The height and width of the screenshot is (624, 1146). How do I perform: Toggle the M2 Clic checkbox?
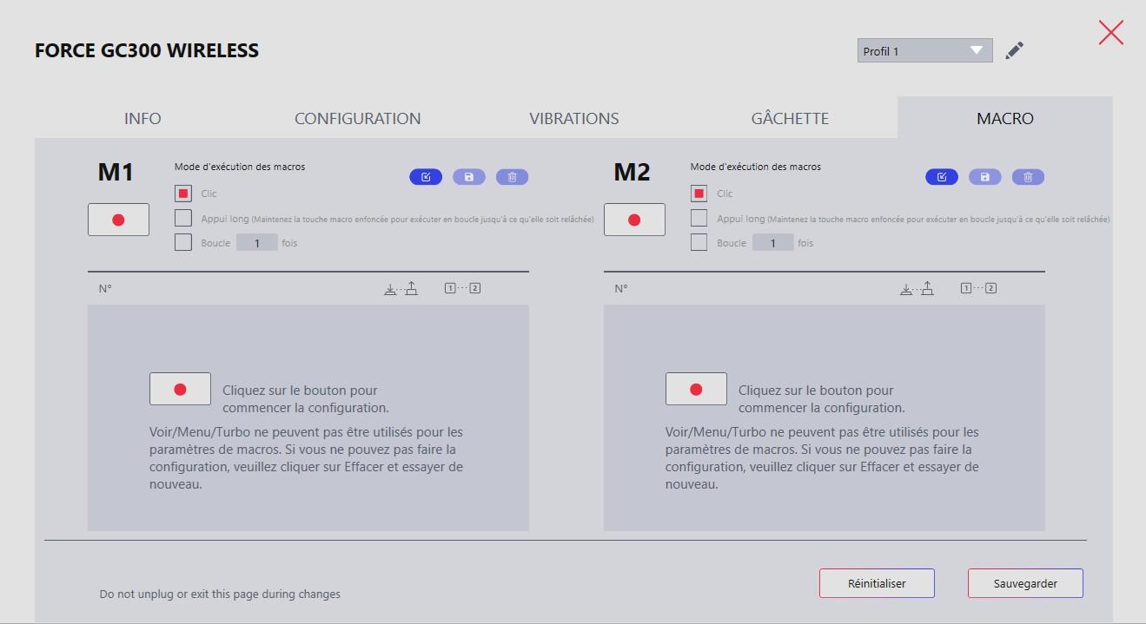(699, 194)
